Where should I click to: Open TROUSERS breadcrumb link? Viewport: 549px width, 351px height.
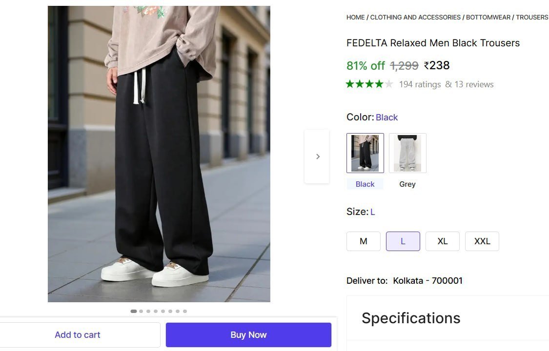click(x=532, y=17)
